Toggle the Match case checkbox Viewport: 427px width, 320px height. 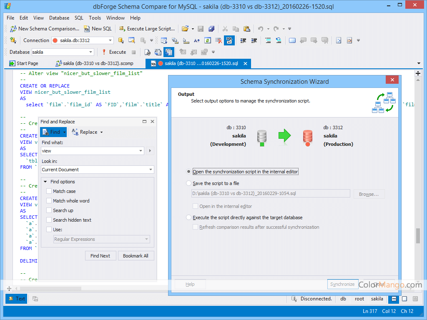click(49, 191)
